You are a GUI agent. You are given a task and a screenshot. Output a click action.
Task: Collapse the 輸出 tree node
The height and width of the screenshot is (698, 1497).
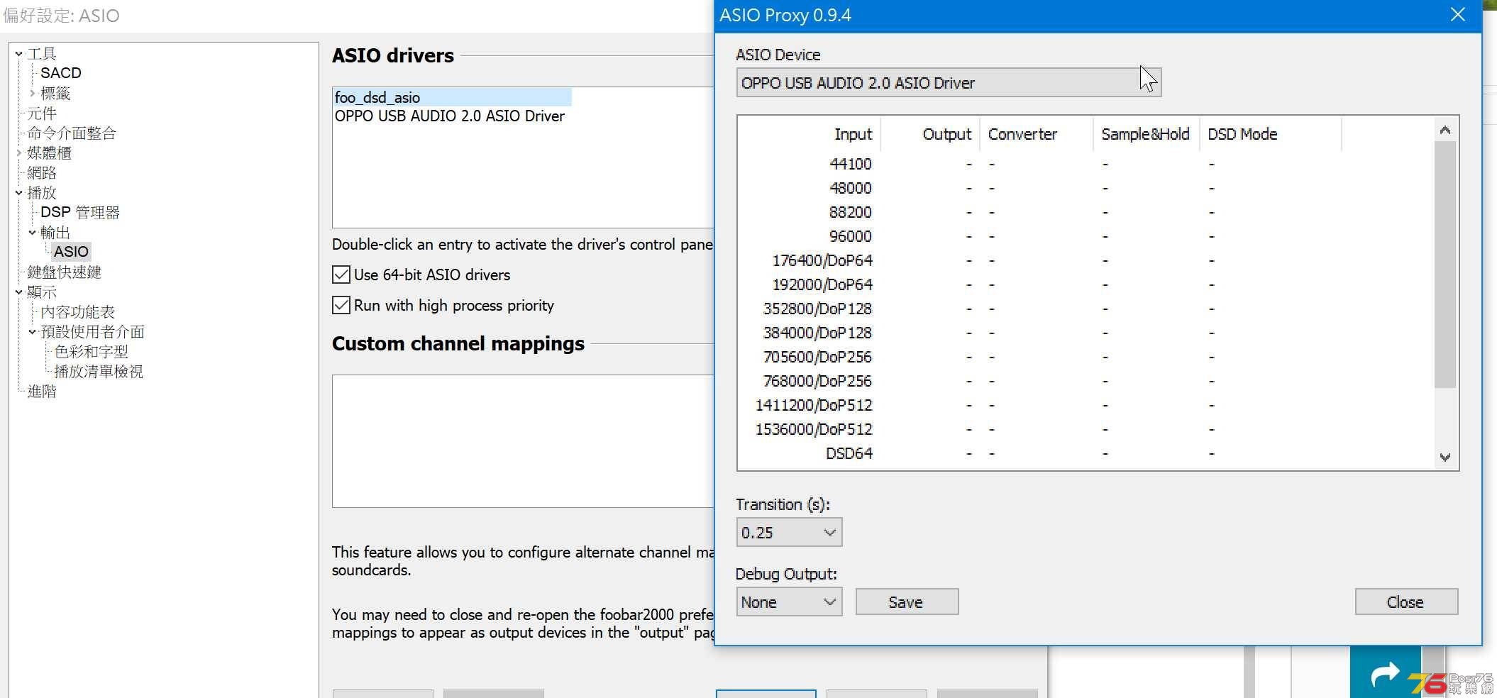33,232
